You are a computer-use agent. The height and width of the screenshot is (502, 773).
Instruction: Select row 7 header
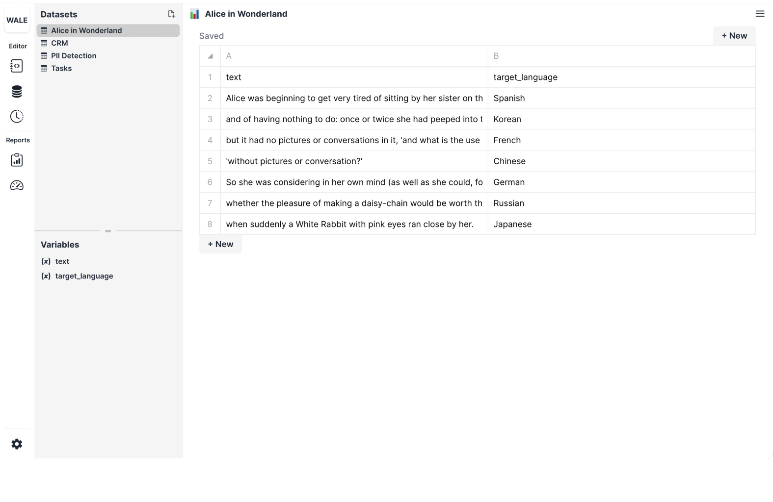(x=210, y=203)
